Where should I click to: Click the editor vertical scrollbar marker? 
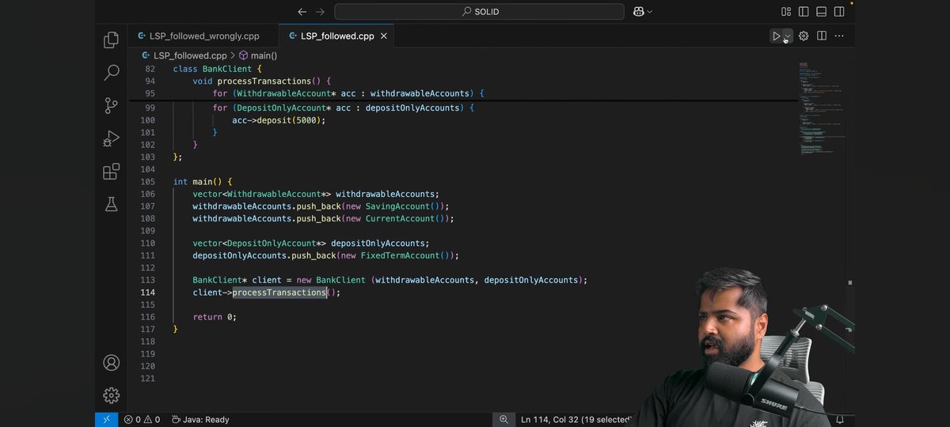coord(850,282)
